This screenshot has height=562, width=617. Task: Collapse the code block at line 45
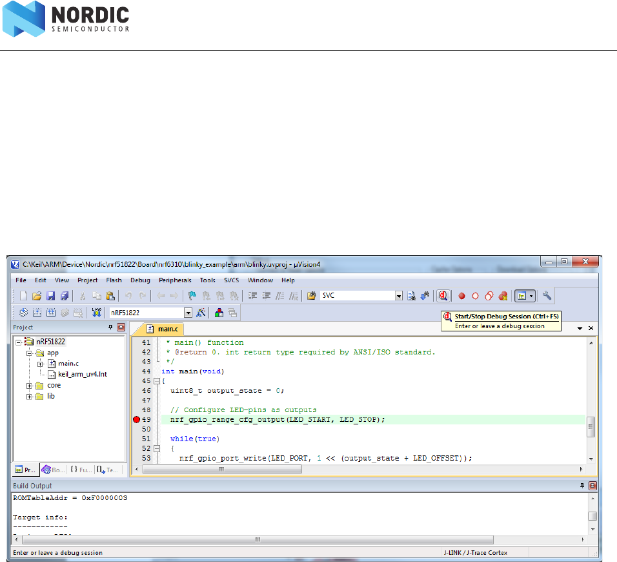[x=156, y=381]
